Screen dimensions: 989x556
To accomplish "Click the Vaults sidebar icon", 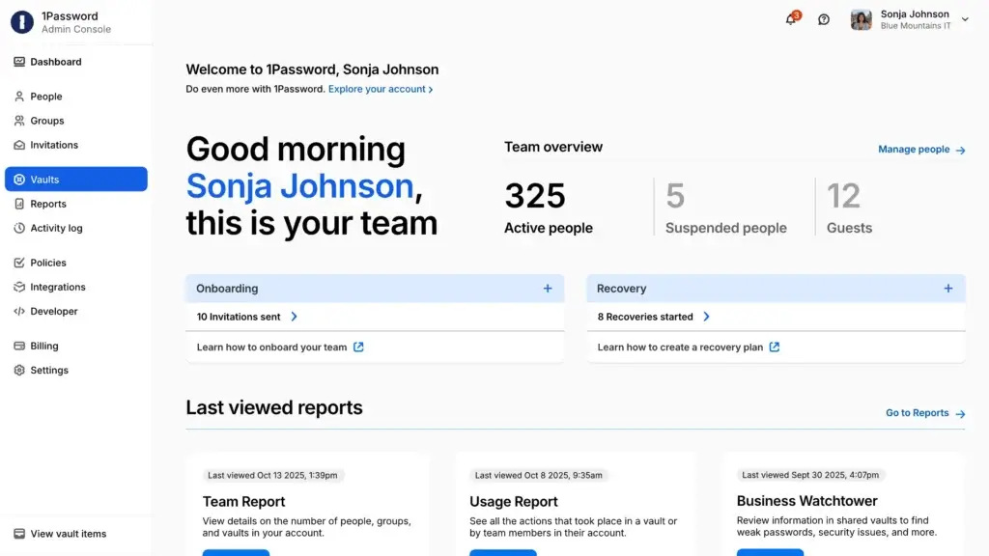I will point(19,180).
